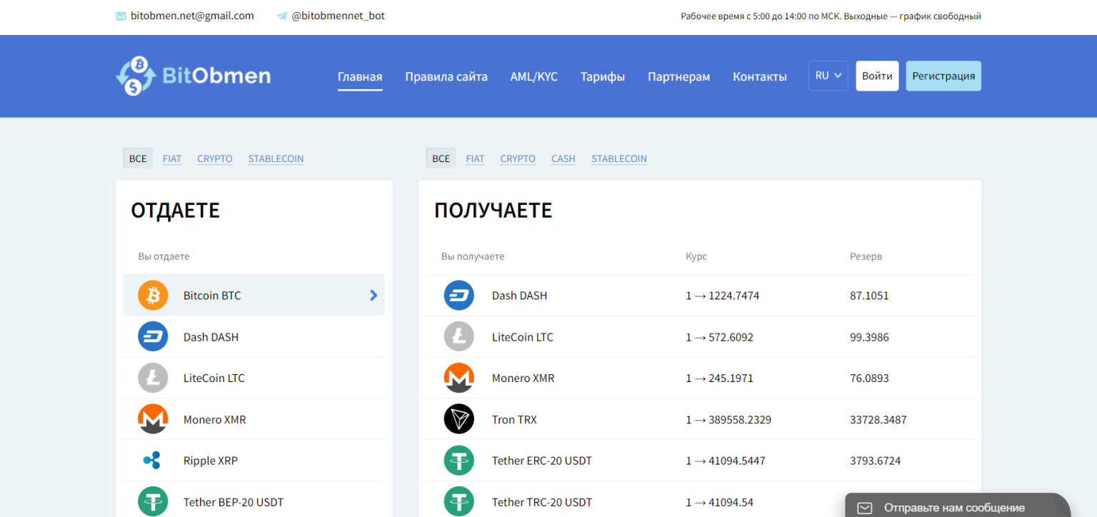Click the reserve value 99.3986
The height and width of the screenshot is (517, 1097).
click(x=869, y=337)
